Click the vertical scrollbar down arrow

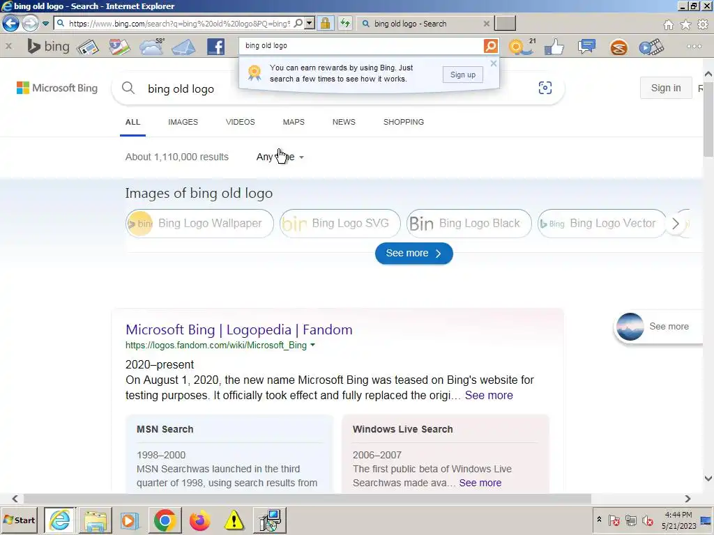click(x=708, y=479)
